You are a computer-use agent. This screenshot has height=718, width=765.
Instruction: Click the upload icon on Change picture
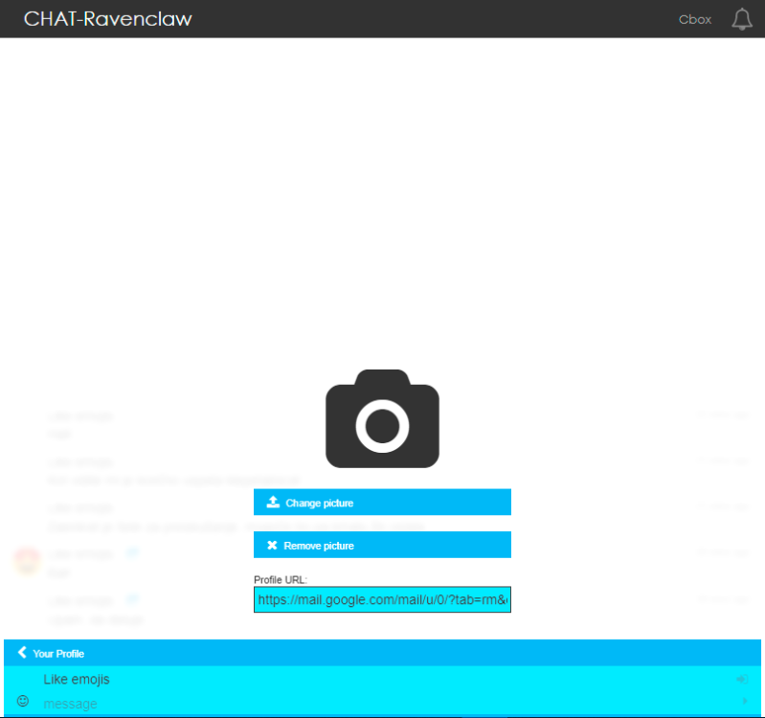coord(273,502)
